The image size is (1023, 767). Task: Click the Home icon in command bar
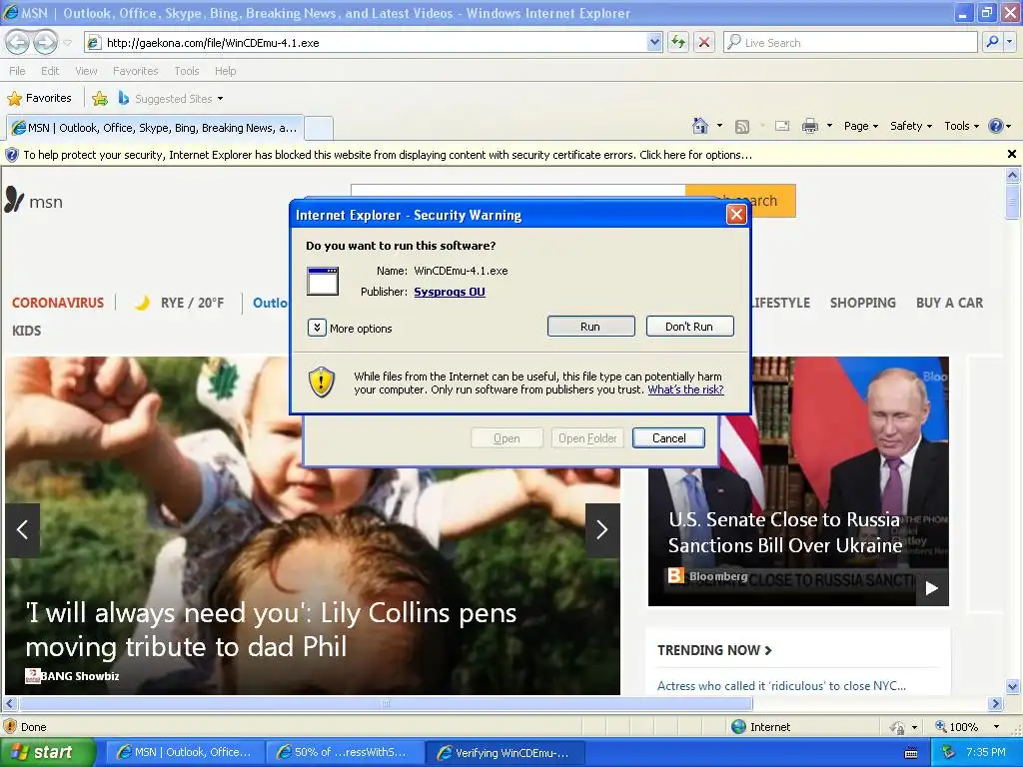(700, 126)
